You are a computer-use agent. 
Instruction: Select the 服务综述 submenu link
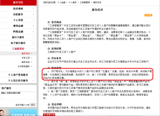tap(26, 53)
